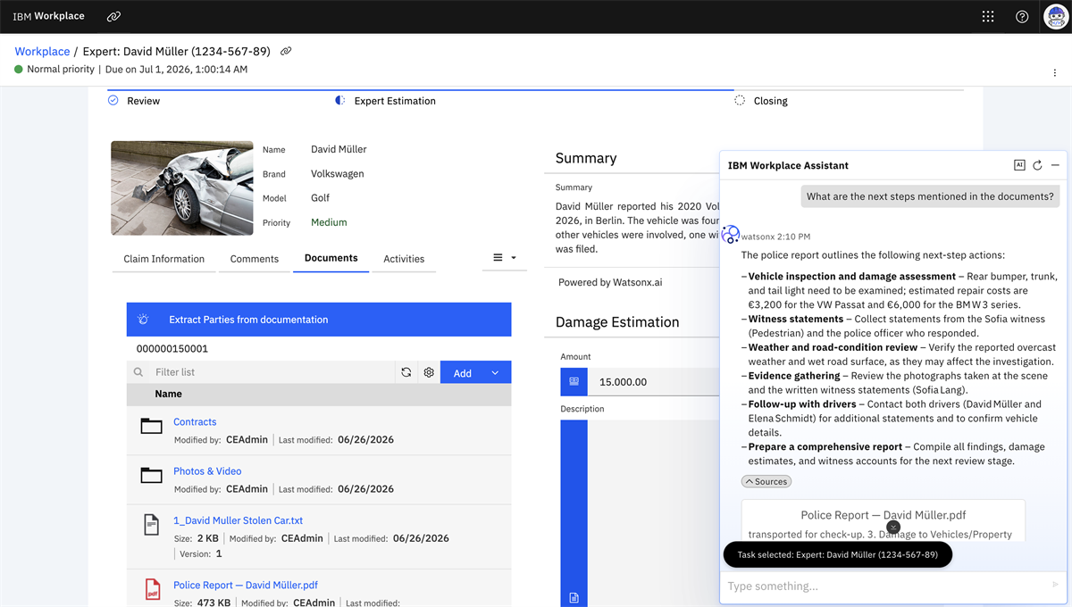
Task: Open the Claim Information tab
Action: 164,259
